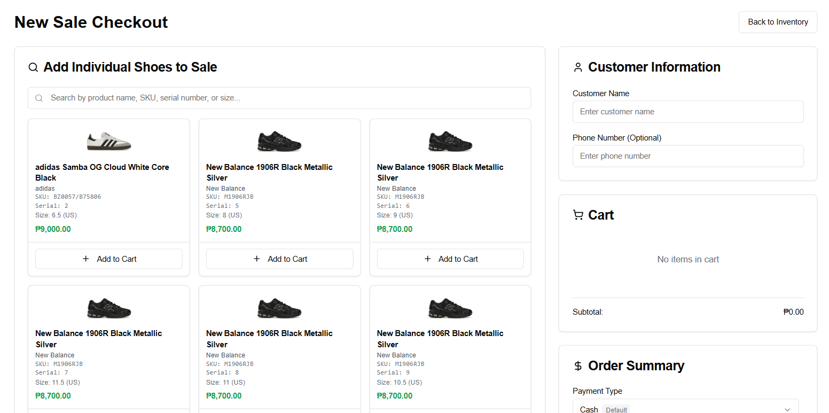The width and height of the screenshot is (829, 413).
Task: Click the plus icon for Serial 5 shoe
Action: pyautogui.click(x=257, y=259)
